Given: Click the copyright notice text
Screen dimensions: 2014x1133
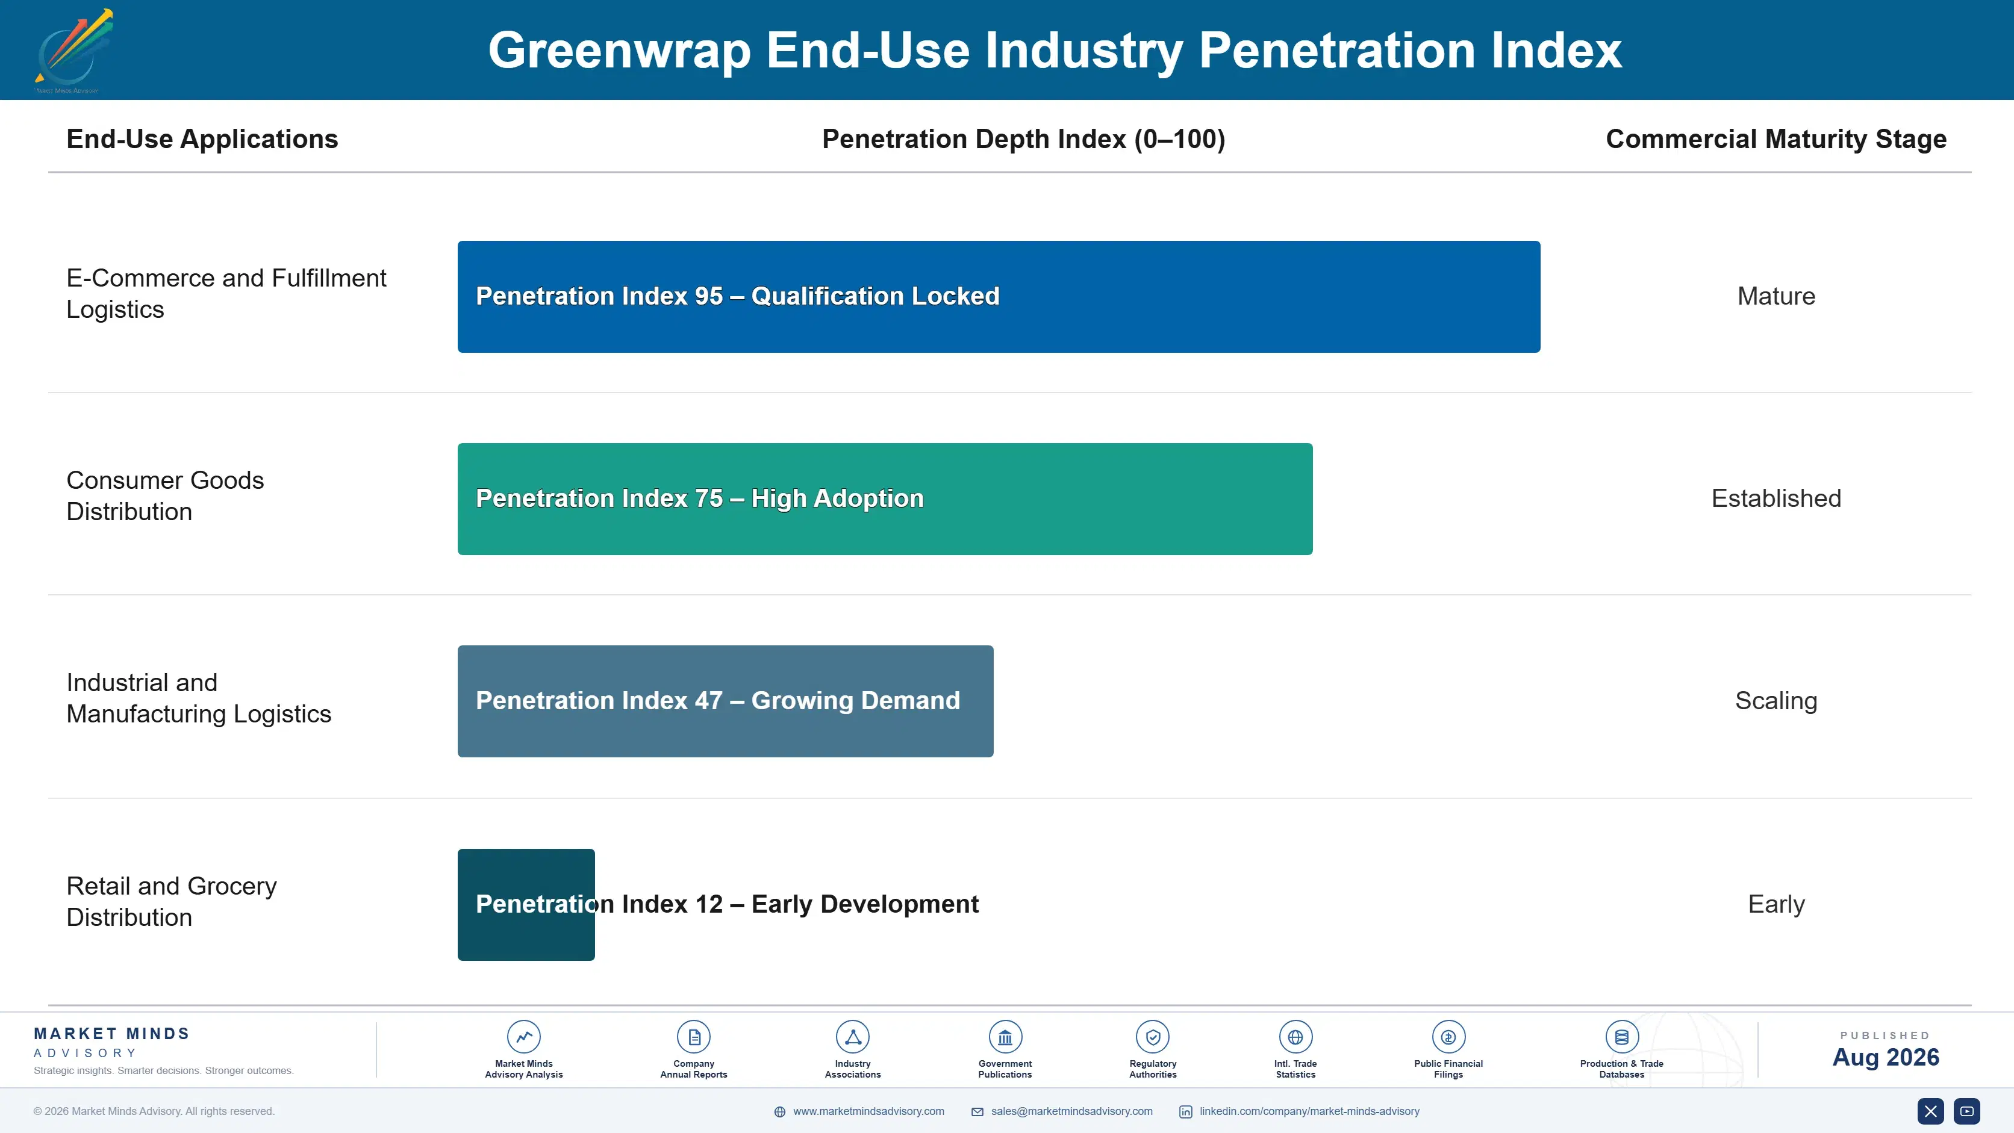Looking at the screenshot, I should 154,1111.
